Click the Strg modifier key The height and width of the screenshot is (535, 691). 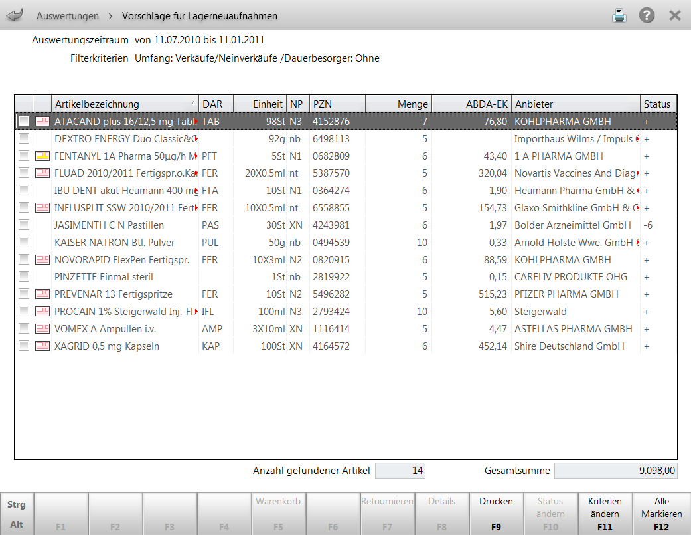click(x=17, y=504)
